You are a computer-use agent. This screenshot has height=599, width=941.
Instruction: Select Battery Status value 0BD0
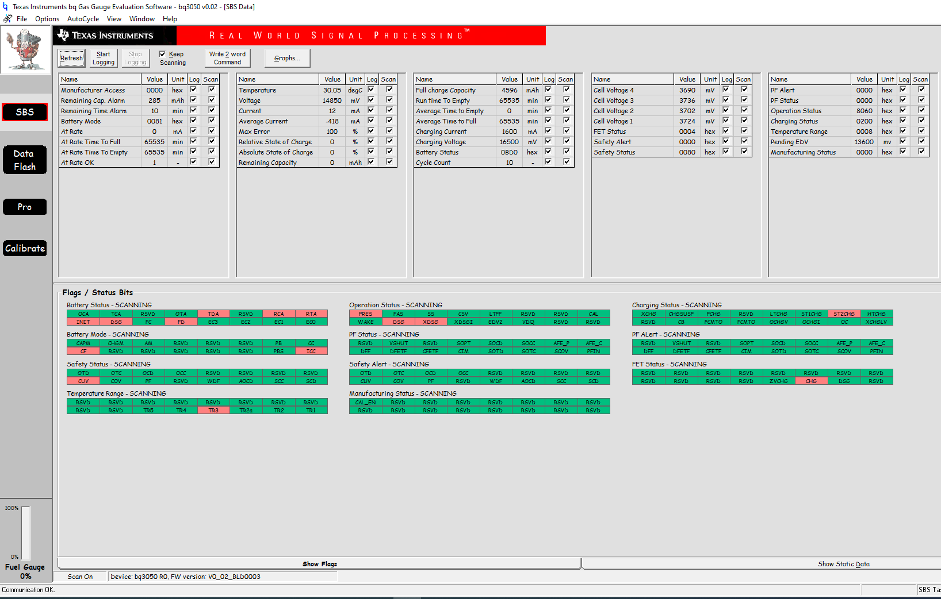click(x=510, y=152)
